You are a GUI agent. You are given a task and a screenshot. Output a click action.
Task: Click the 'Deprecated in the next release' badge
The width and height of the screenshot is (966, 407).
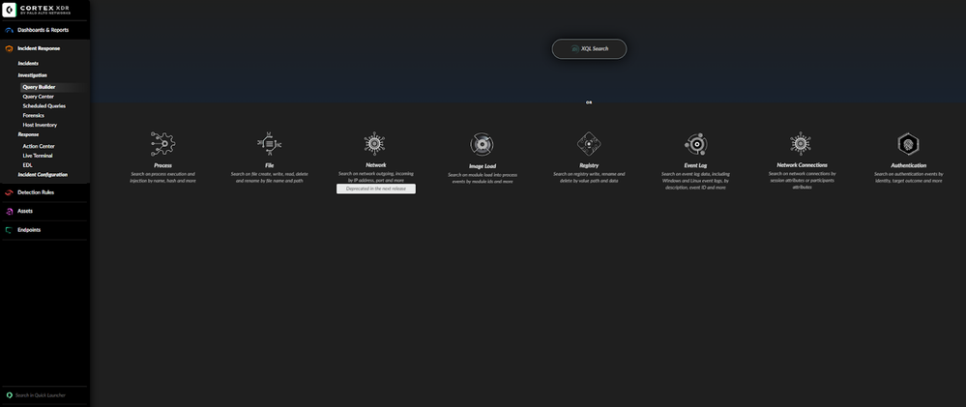[376, 189]
